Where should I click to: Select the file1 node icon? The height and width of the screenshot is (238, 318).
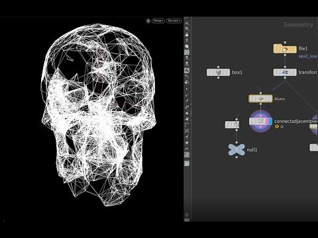(x=285, y=49)
